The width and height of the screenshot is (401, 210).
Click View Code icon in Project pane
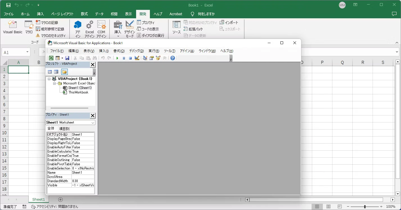pyautogui.click(x=50, y=72)
